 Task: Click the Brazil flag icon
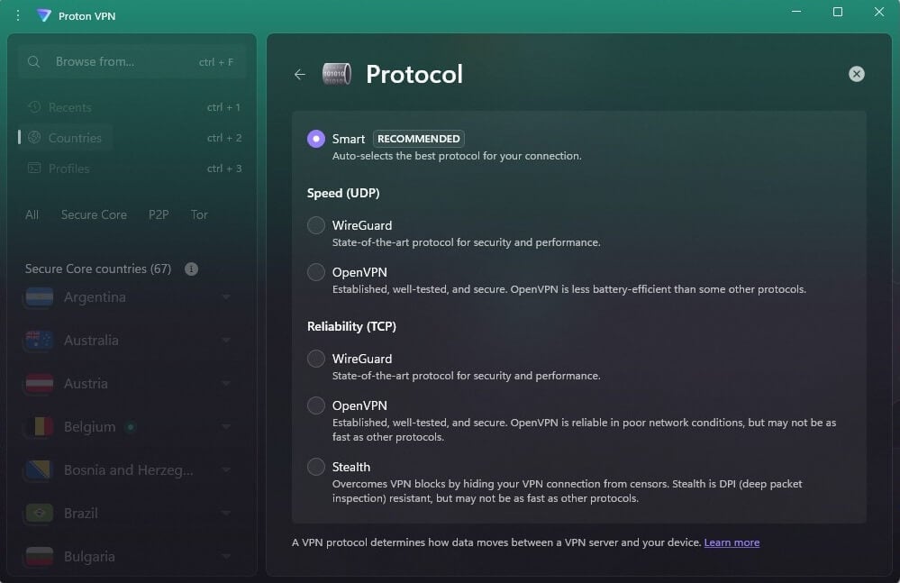point(38,513)
